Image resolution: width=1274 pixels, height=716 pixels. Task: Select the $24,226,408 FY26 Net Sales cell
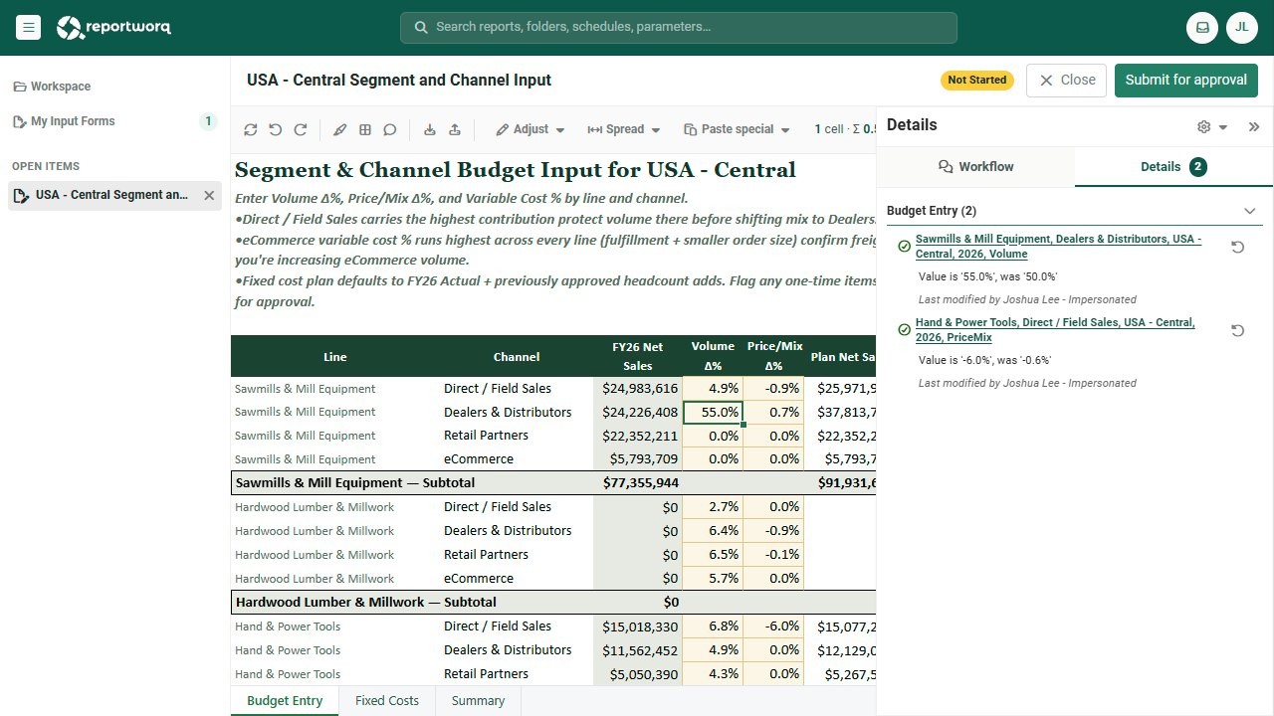(638, 412)
